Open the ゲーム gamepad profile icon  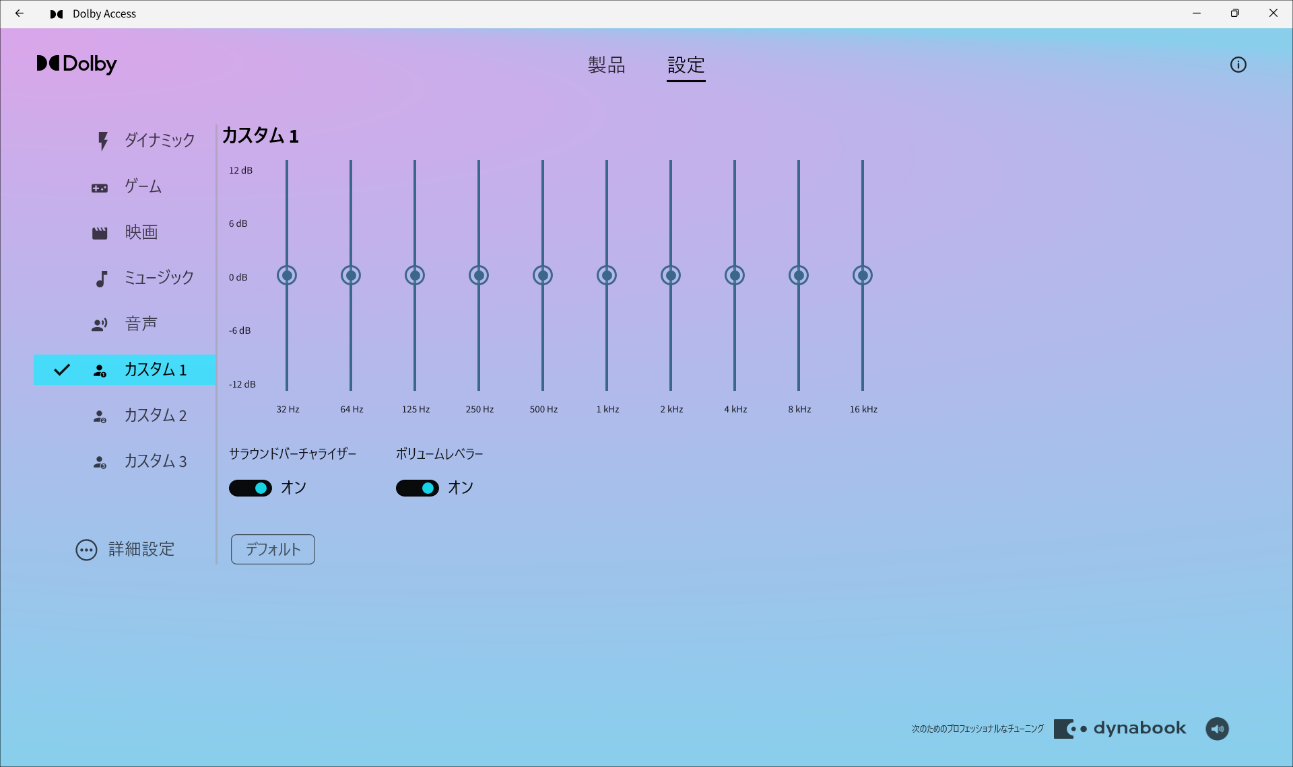pyautogui.click(x=100, y=186)
